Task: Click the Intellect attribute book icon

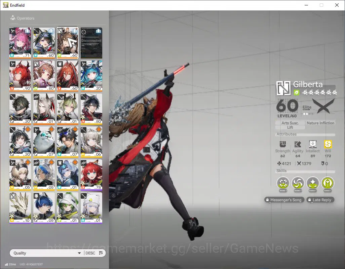Action: pyautogui.click(x=313, y=144)
